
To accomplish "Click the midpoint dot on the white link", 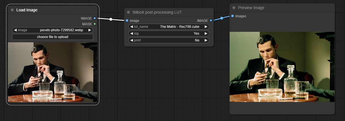I will pyautogui.click(x=111, y=19).
